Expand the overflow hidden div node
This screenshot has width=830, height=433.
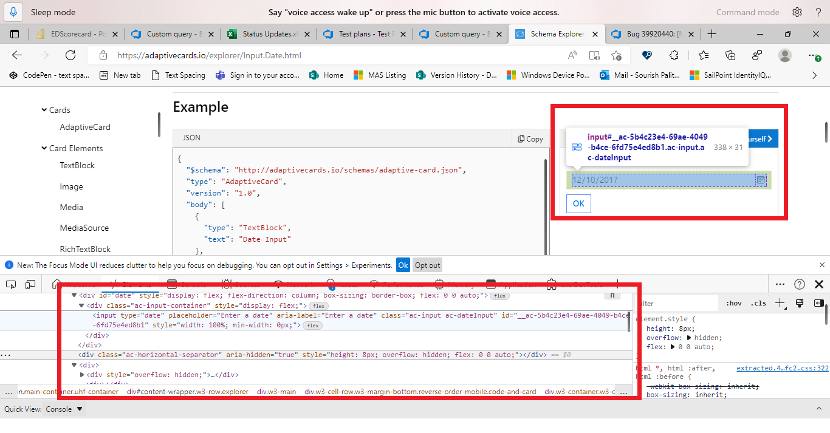click(83, 375)
